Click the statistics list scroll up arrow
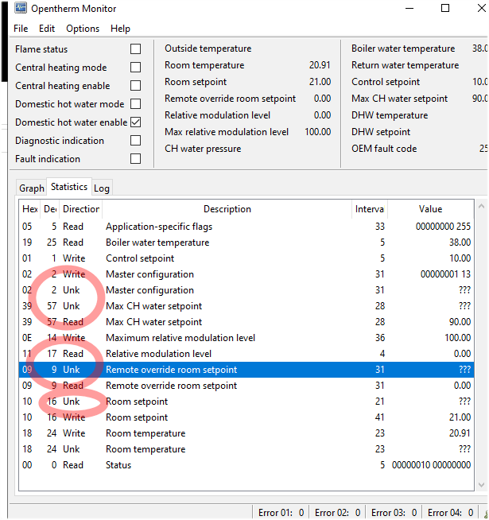Viewport: 489px width, 520px height. click(x=481, y=206)
